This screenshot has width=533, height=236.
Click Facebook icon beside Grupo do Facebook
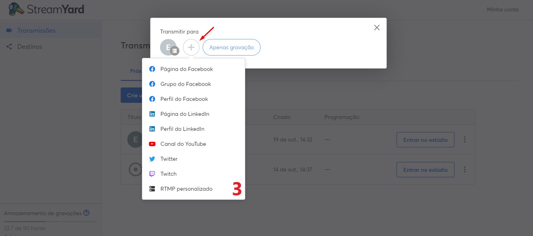click(x=152, y=84)
